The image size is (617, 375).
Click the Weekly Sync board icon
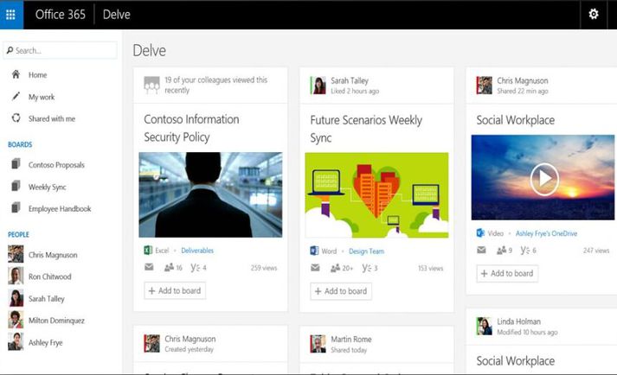click(x=16, y=186)
